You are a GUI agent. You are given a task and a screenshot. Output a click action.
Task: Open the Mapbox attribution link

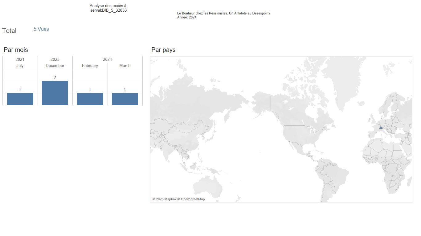[164, 199]
